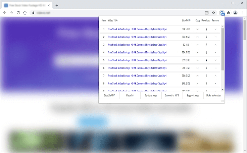Image resolution: width=247 pixels, height=153 pixels.
Task: Remove item 4 from the list
Action: pyautogui.click(x=215, y=52)
